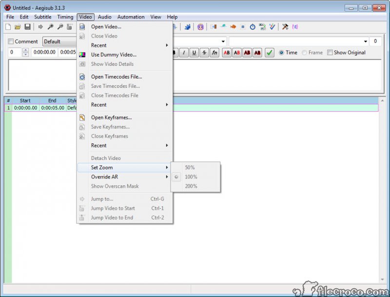Enable the Show Original checkbox
The height and width of the screenshot is (297, 390).
point(330,53)
